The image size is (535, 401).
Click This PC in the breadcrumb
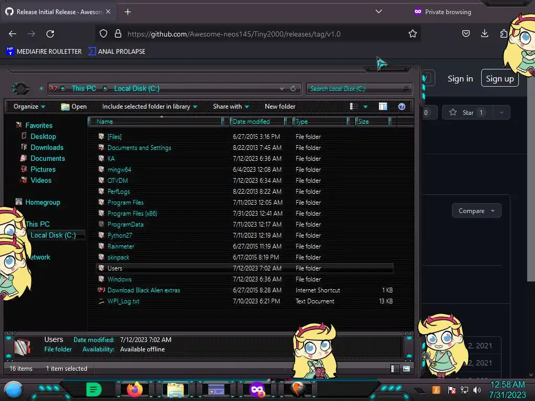84,88
